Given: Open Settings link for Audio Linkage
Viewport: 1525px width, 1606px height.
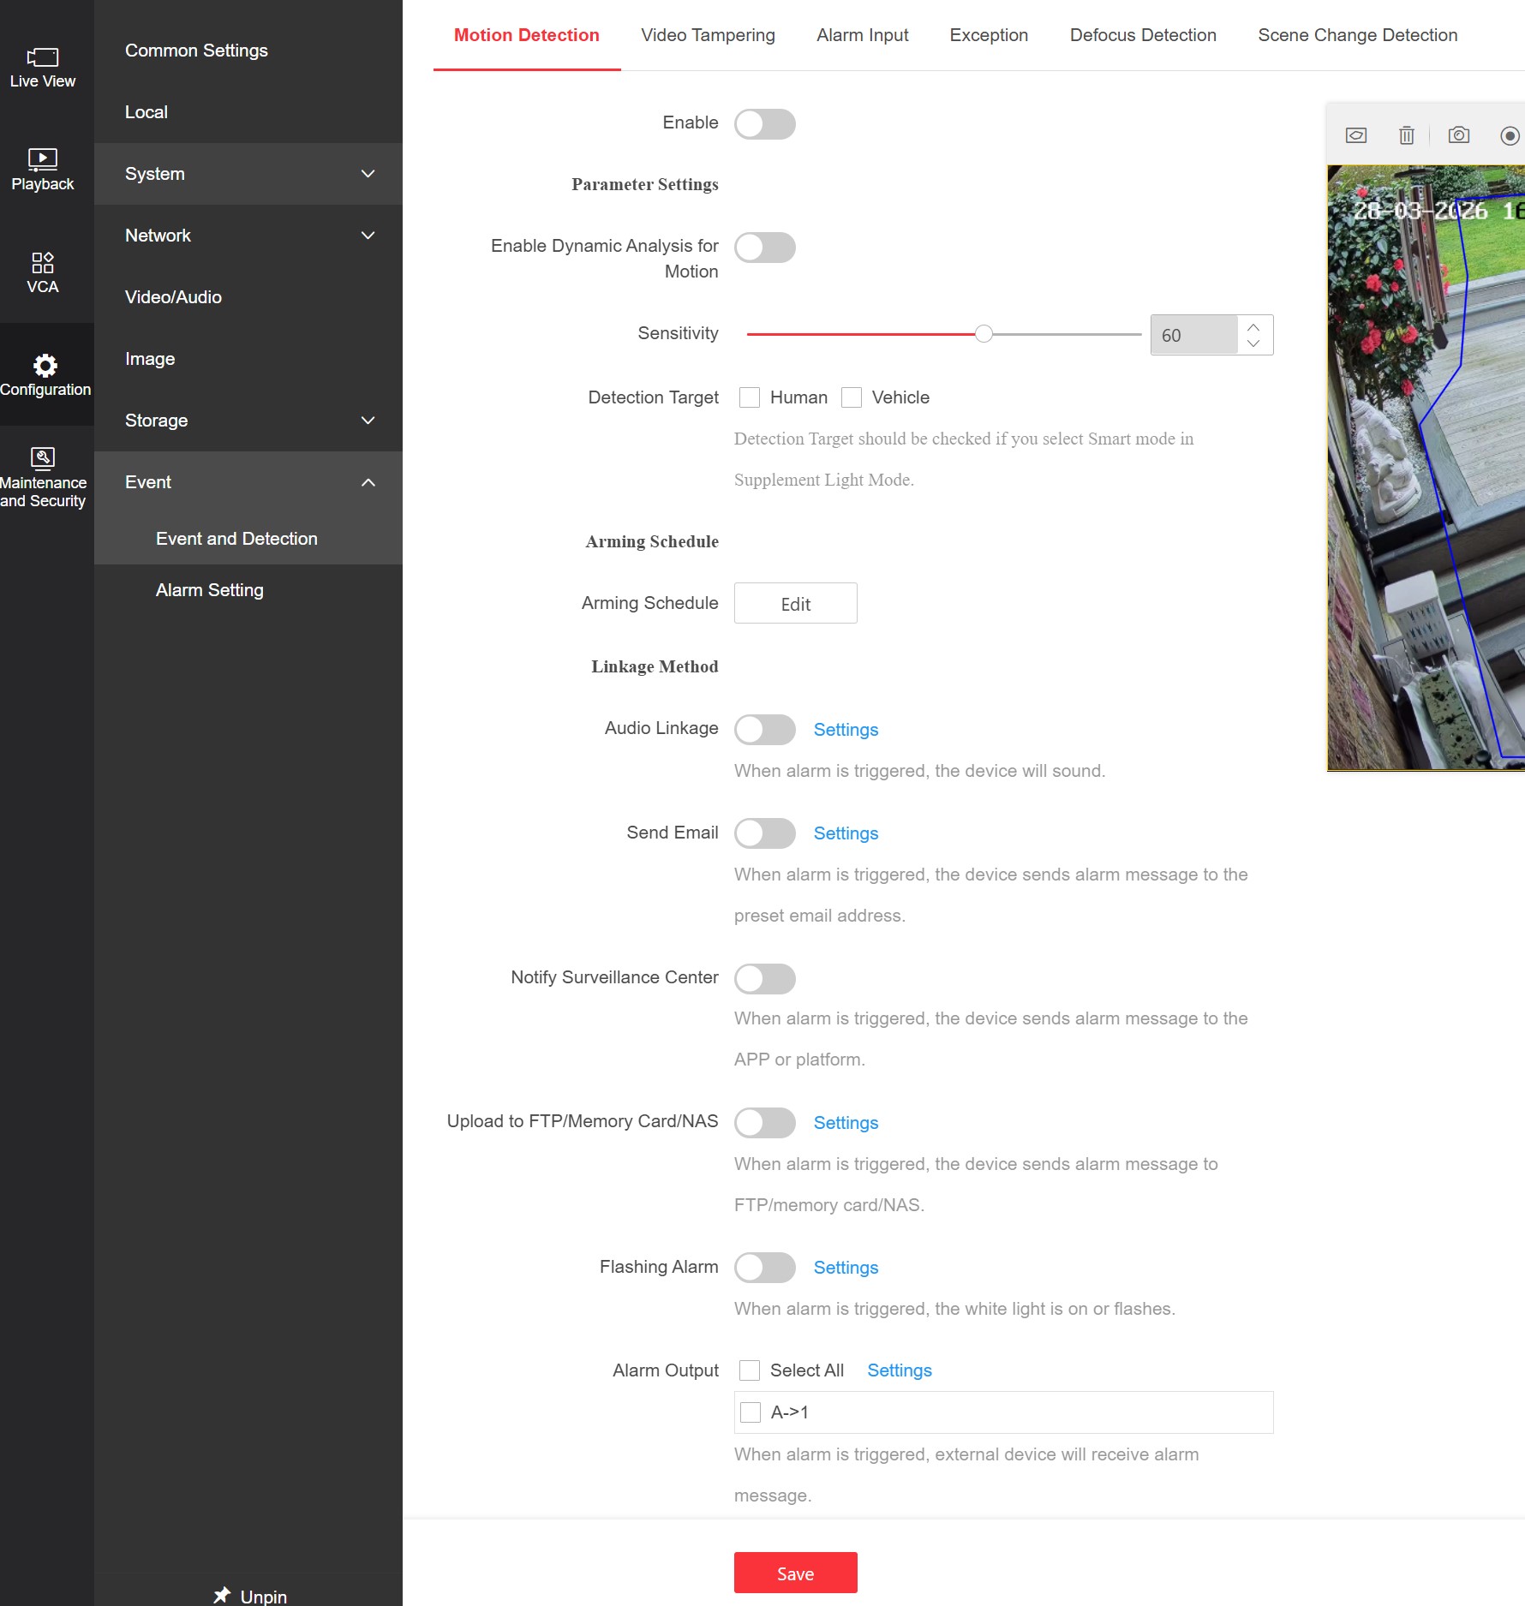Looking at the screenshot, I should pyautogui.click(x=846, y=730).
